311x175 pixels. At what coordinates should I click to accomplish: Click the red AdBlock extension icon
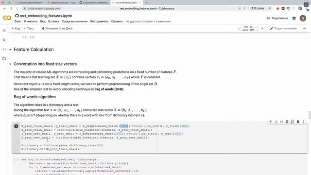(x=283, y=8)
